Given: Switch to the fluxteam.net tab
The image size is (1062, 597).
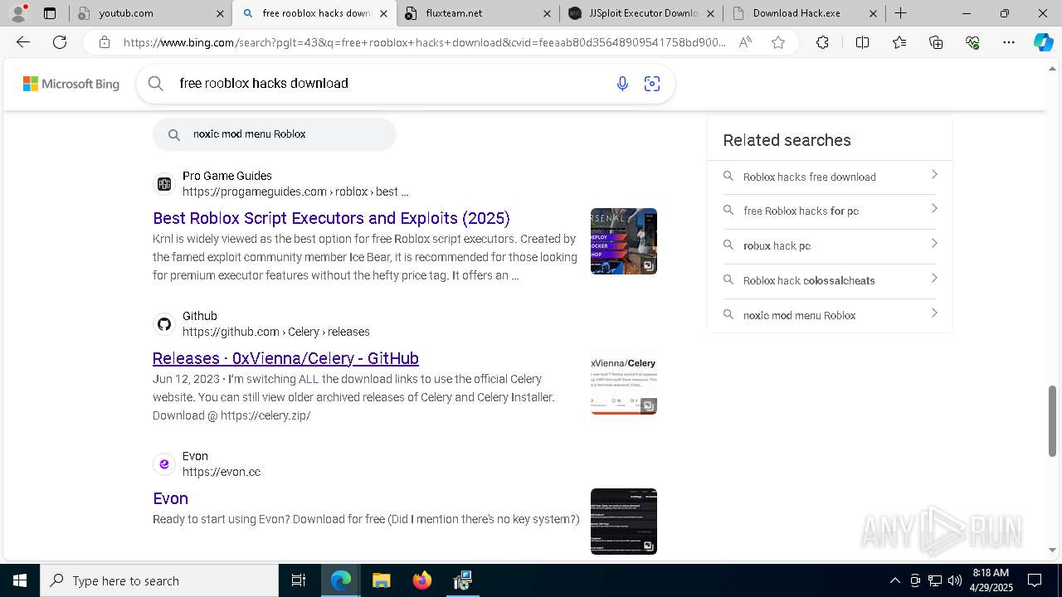Looking at the screenshot, I should [479, 13].
